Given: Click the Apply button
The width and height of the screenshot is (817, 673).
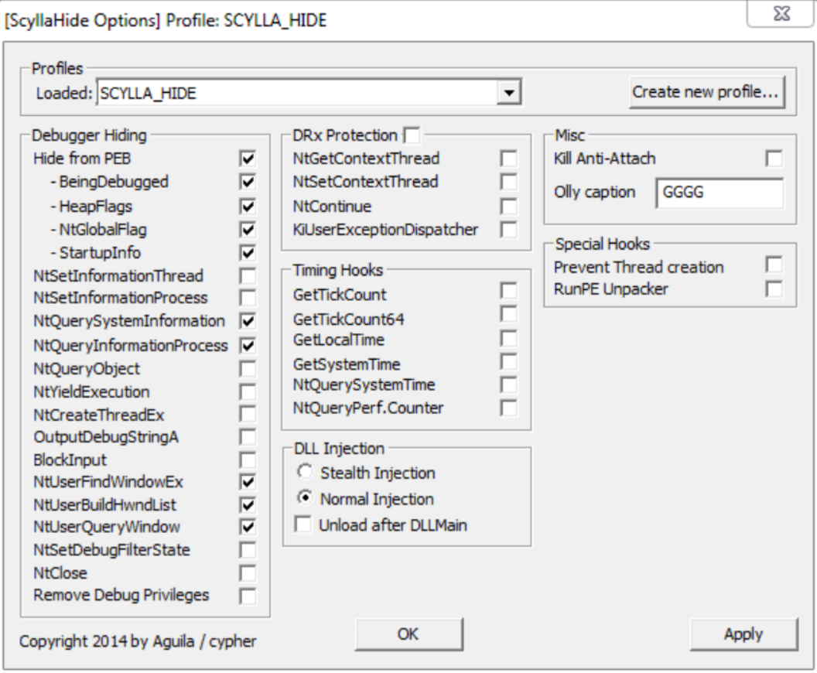Looking at the screenshot, I should 744,634.
